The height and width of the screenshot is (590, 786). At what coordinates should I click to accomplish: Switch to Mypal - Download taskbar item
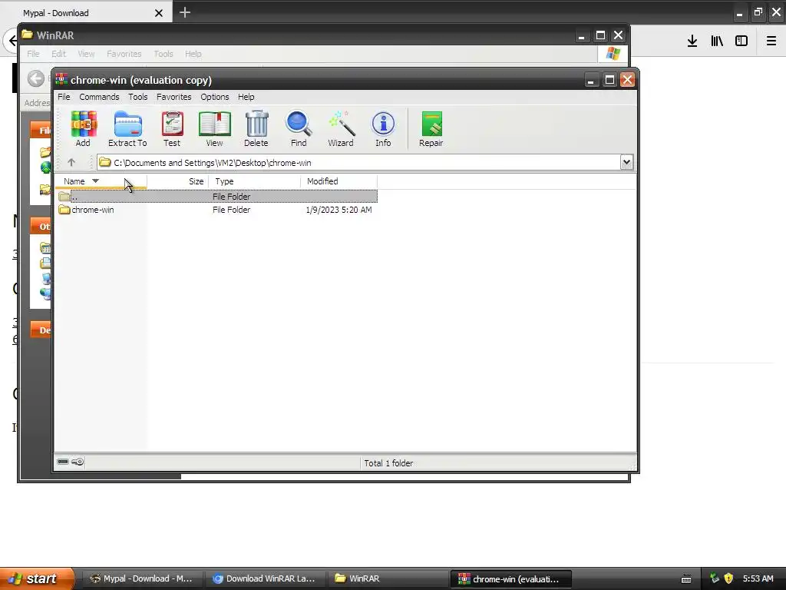click(x=141, y=578)
